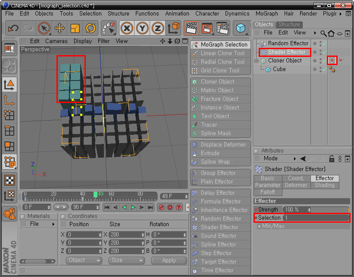
Task: Click the Cube material tag
Action: click(x=332, y=69)
